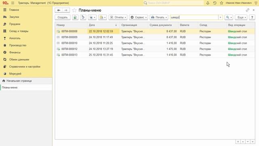Image resolution: width=259 pixels, height=146 pixels.
Task: Jump to first list record button
Action: coord(238,142)
